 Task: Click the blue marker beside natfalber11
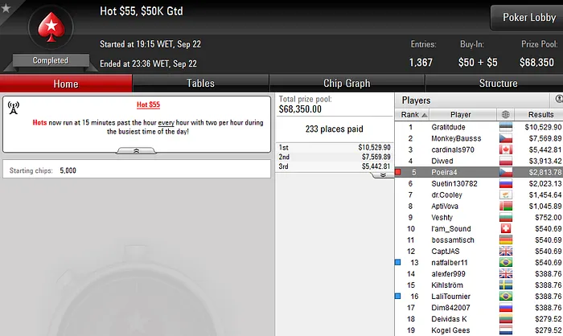coord(398,262)
